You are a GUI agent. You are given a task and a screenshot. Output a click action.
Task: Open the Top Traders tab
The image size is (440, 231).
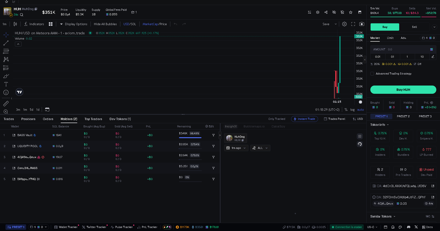(93, 119)
